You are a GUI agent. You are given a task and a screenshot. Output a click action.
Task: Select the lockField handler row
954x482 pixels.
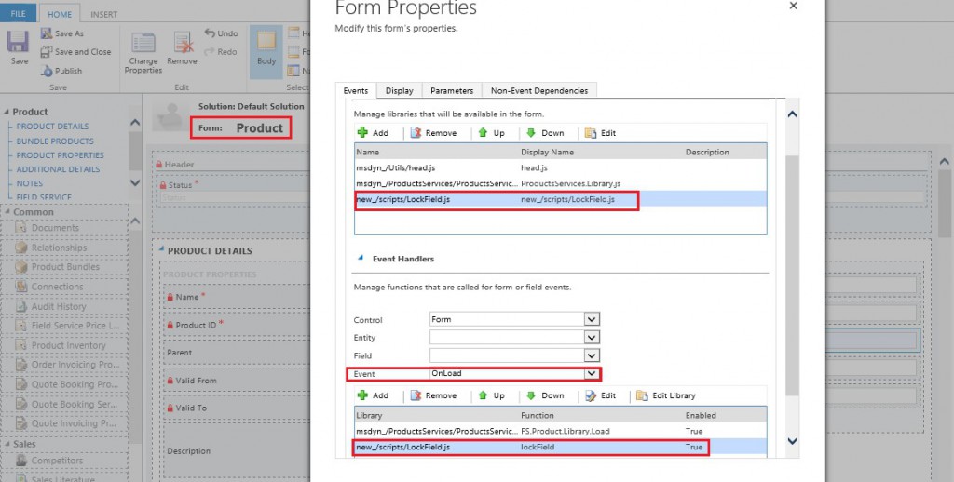pyautogui.click(x=560, y=447)
